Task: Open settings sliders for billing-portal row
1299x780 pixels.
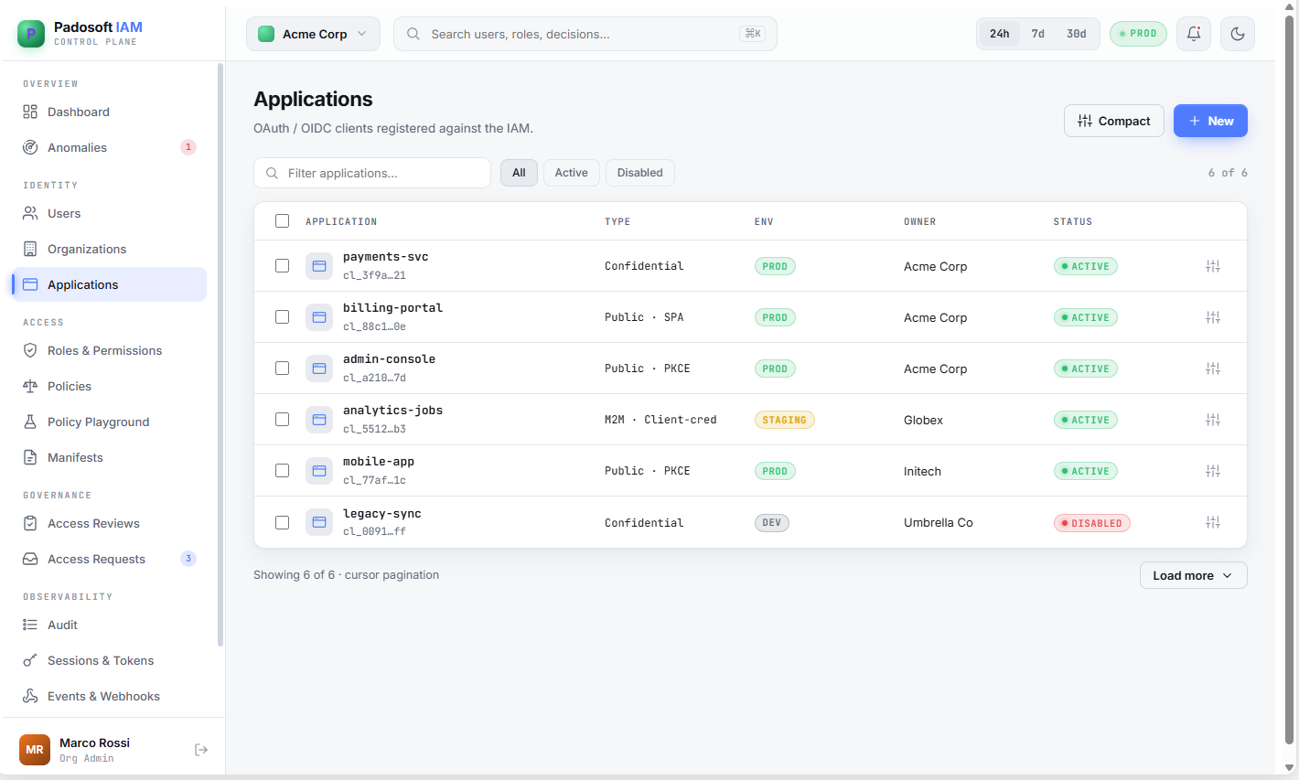Action: click(1213, 317)
